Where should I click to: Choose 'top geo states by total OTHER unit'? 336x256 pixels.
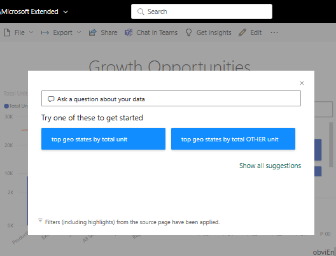coord(233,139)
